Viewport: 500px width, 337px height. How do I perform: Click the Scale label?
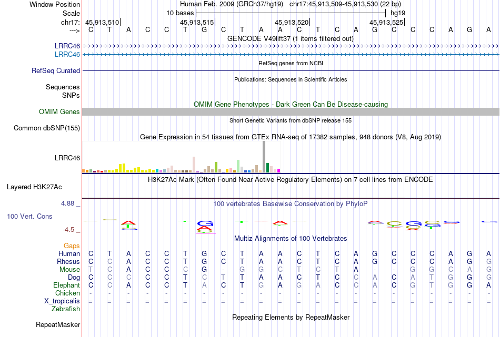click(72, 13)
